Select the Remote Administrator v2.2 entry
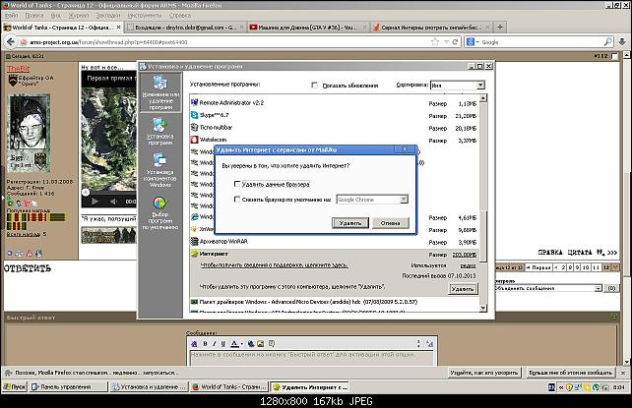This screenshot has height=408, width=632. coord(231,103)
